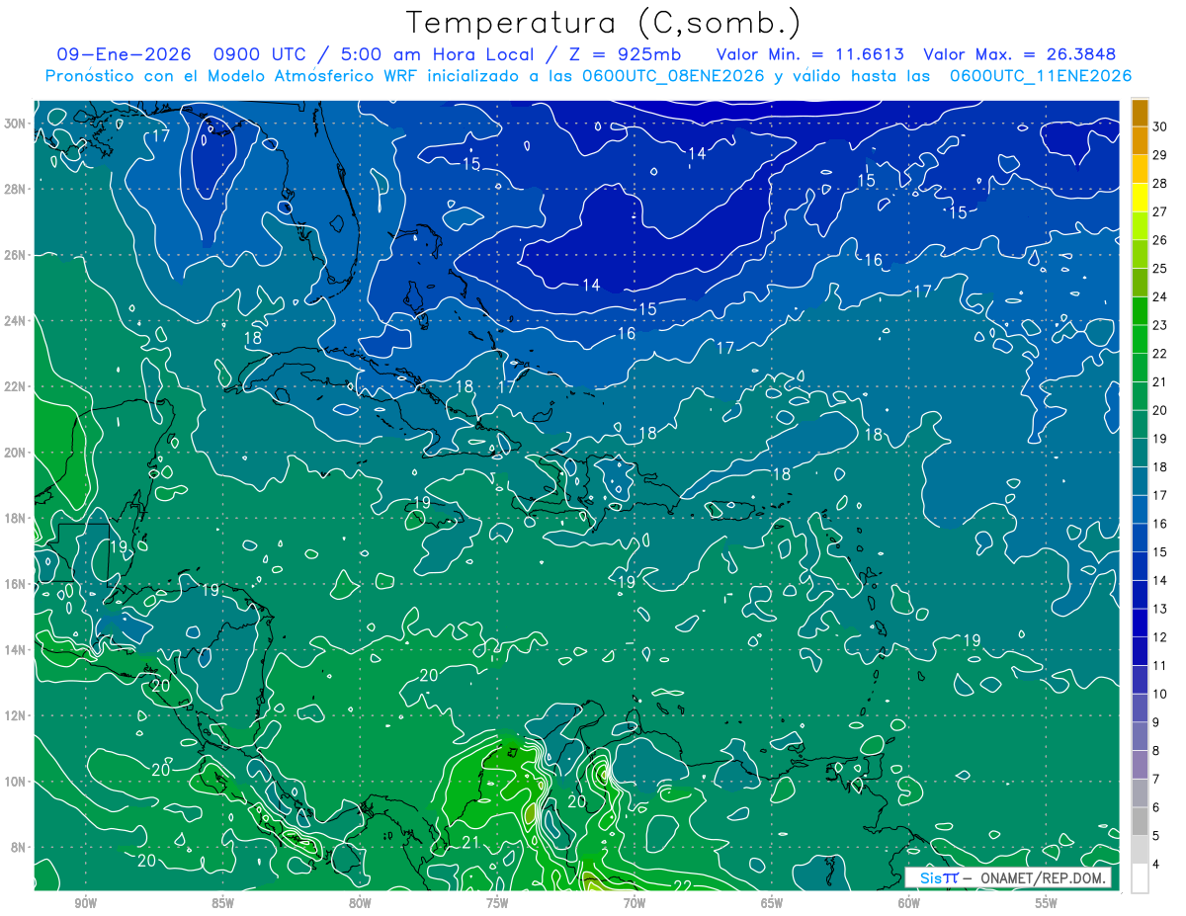Click the color scale label '30'
Image resolution: width=1186 pixels, height=916 pixels.
click(x=1160, y=126)
